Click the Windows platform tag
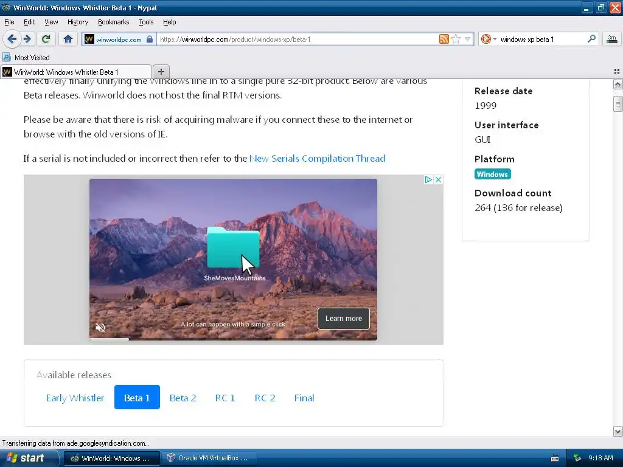Image resolution: width=623 pixels, height=467 pixels. point(492,174)
